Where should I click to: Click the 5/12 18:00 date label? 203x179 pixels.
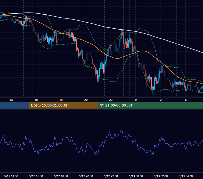tap(61, 176)
